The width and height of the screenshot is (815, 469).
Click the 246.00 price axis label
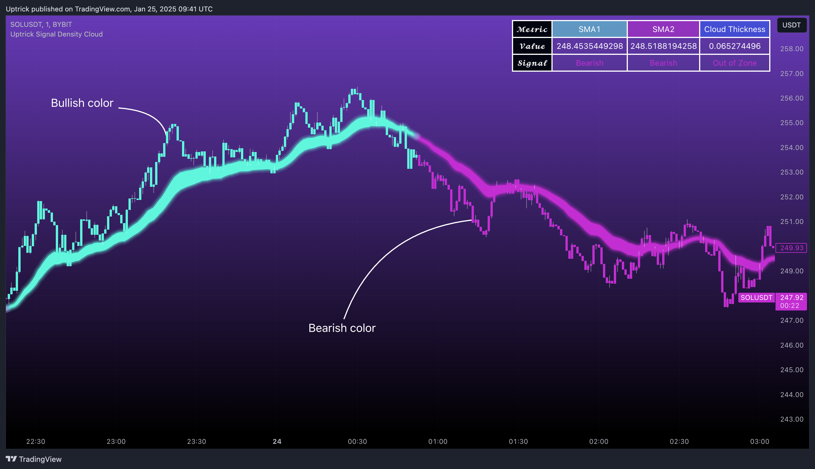[792, 345]
